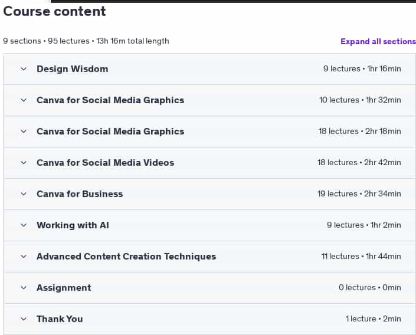Open the Assignment section title
416x335 pixels.
click(x=64, y=288)
